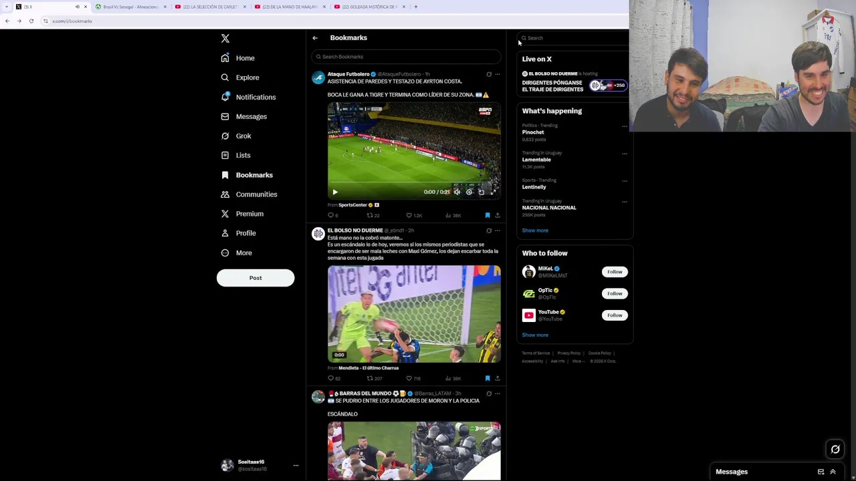The image size is (856, 481).
Task: Open Grok action on Ataque Futbolero post
Action: (x=489, y=74)
